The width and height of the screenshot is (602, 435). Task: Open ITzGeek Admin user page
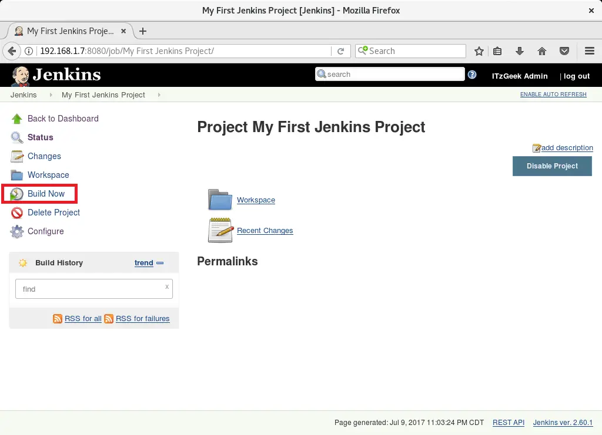(x=520, y=76)
